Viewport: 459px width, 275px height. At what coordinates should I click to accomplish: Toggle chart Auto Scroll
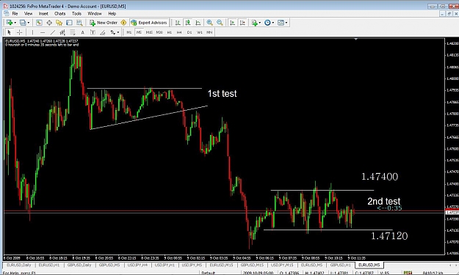click(x=232, y=23)
